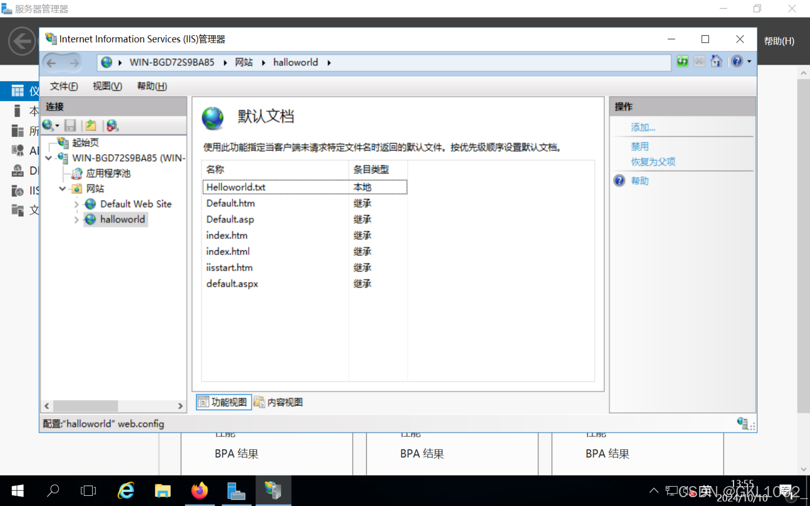The height and width of the screenshot is (506, 810).
Task: Click 禁用 in the 操作 pane
Action: coord(640,146)
